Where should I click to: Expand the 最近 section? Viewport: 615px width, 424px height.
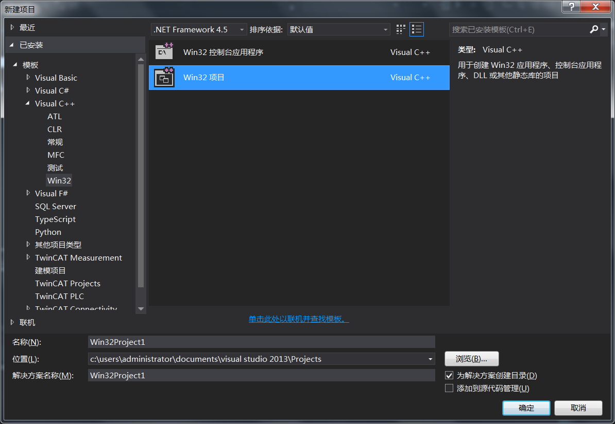pos(12,27)
